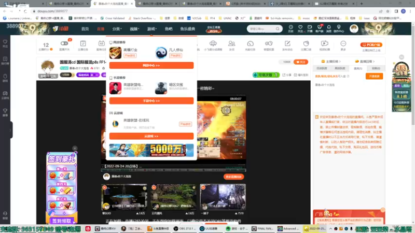
Task: Expand left sidebar collapse handle
Action: point(10,130)
